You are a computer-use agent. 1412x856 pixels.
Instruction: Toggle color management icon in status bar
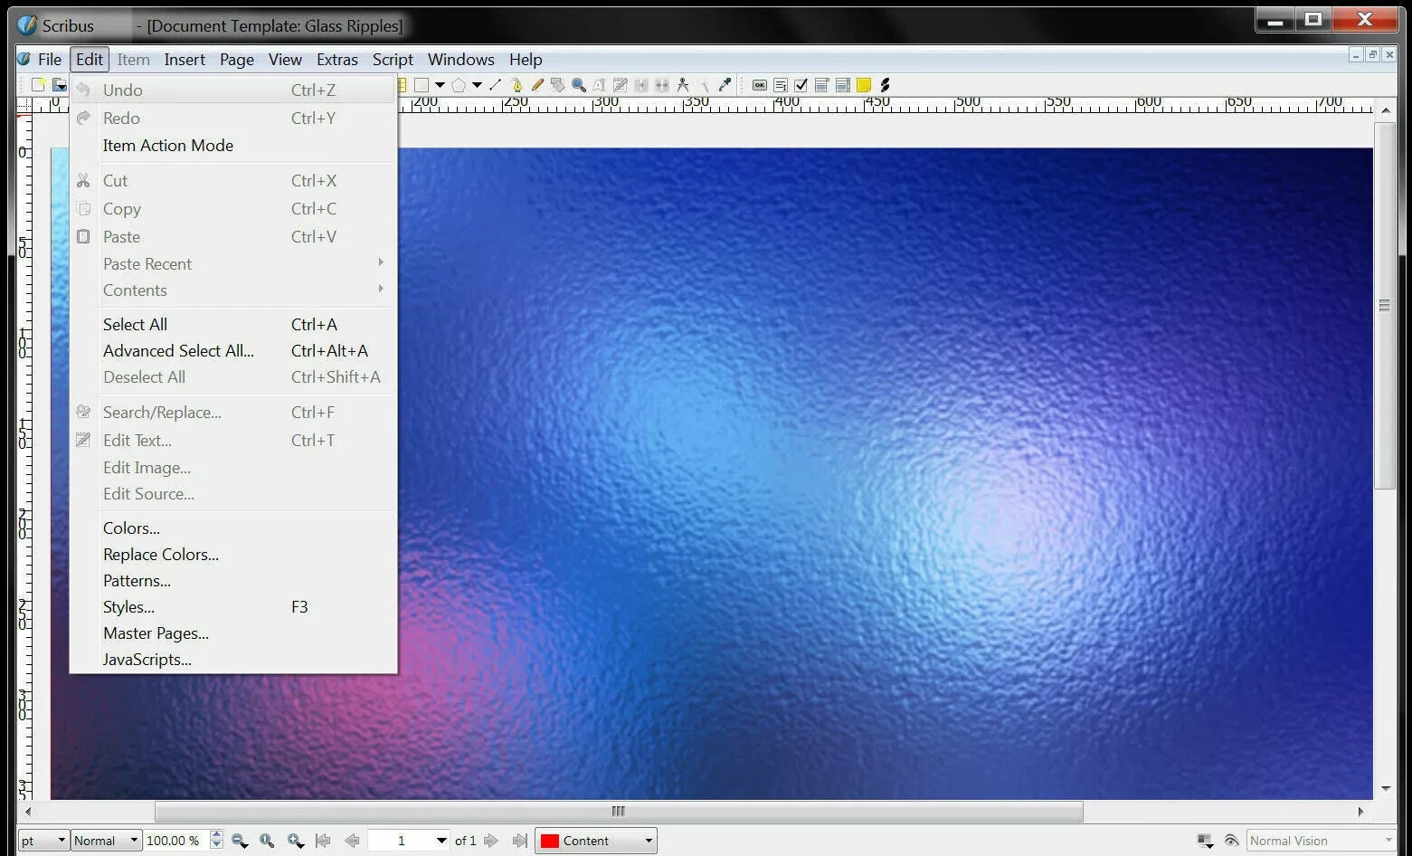click(1205, 841)
